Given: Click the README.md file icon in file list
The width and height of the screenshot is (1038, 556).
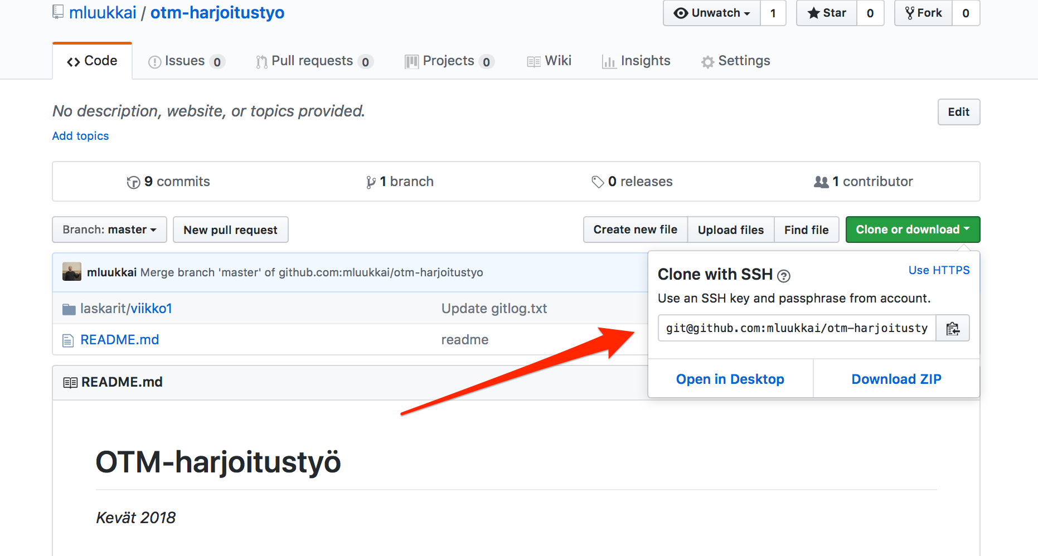Looking at the screenshot, I should point(68,340).
